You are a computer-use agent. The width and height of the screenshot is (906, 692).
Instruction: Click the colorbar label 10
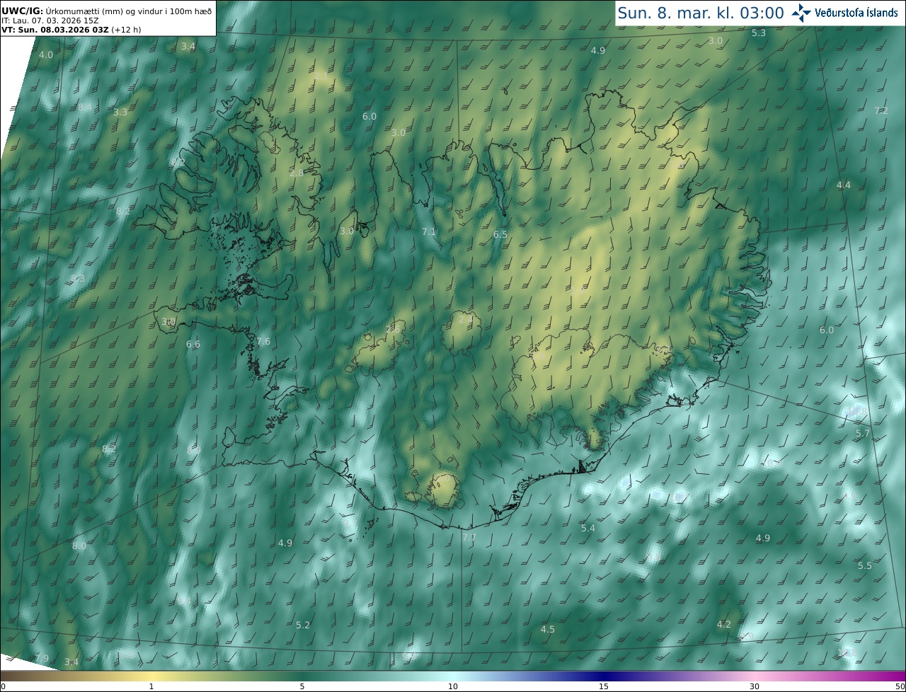tap(453, 686)
